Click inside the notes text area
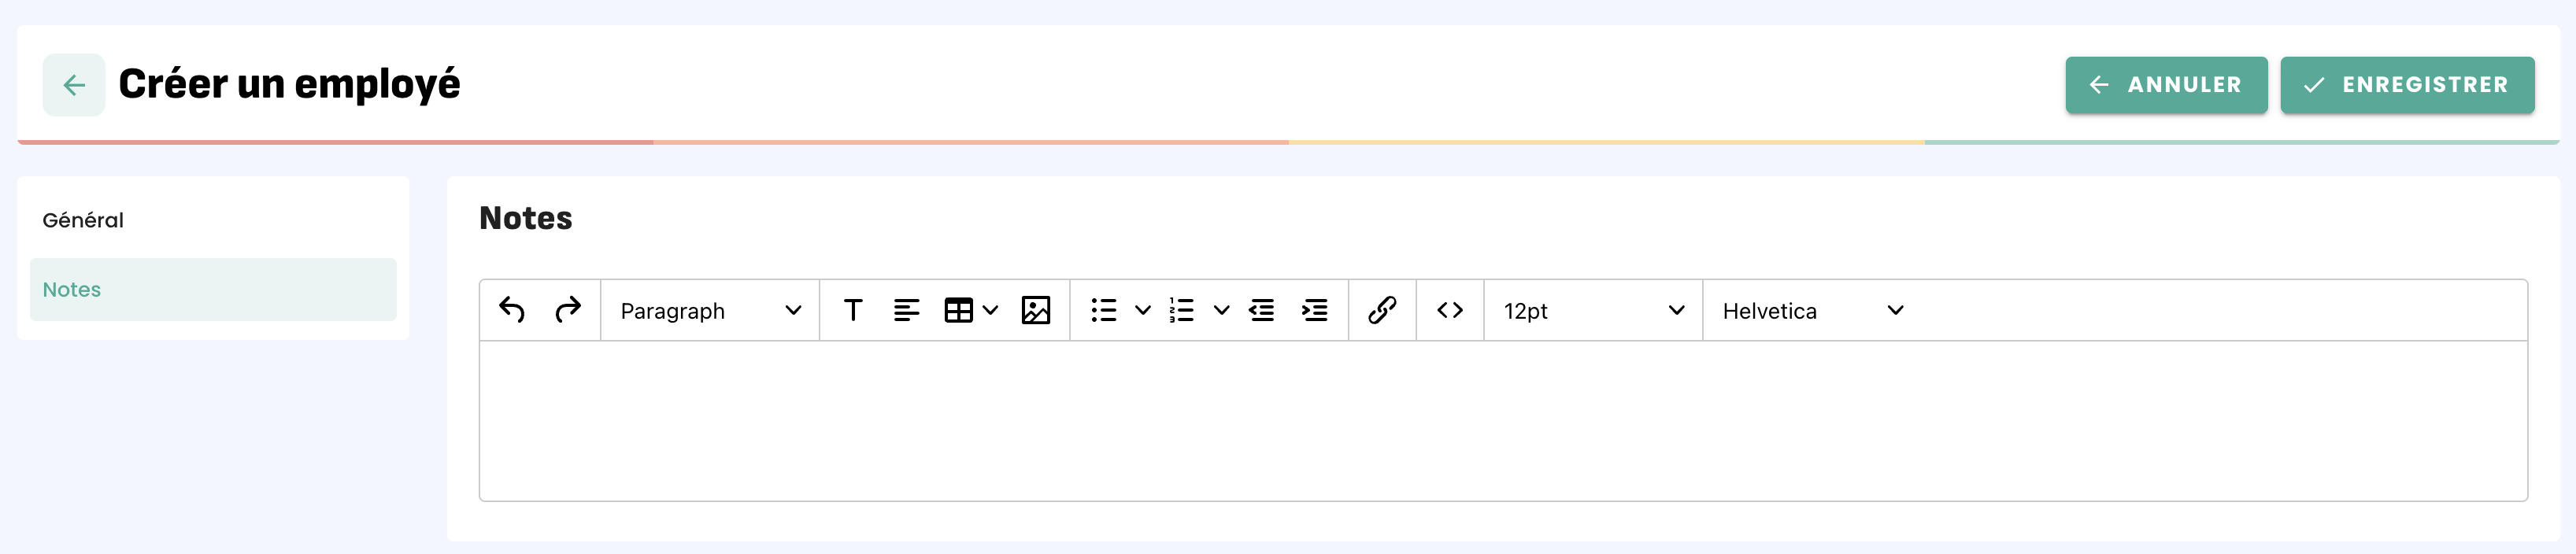This screenshot has height=554, width=2576. coord(1503,420)
